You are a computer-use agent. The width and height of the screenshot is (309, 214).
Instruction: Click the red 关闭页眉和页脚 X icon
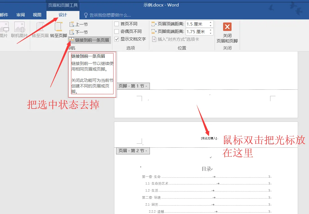227,27
